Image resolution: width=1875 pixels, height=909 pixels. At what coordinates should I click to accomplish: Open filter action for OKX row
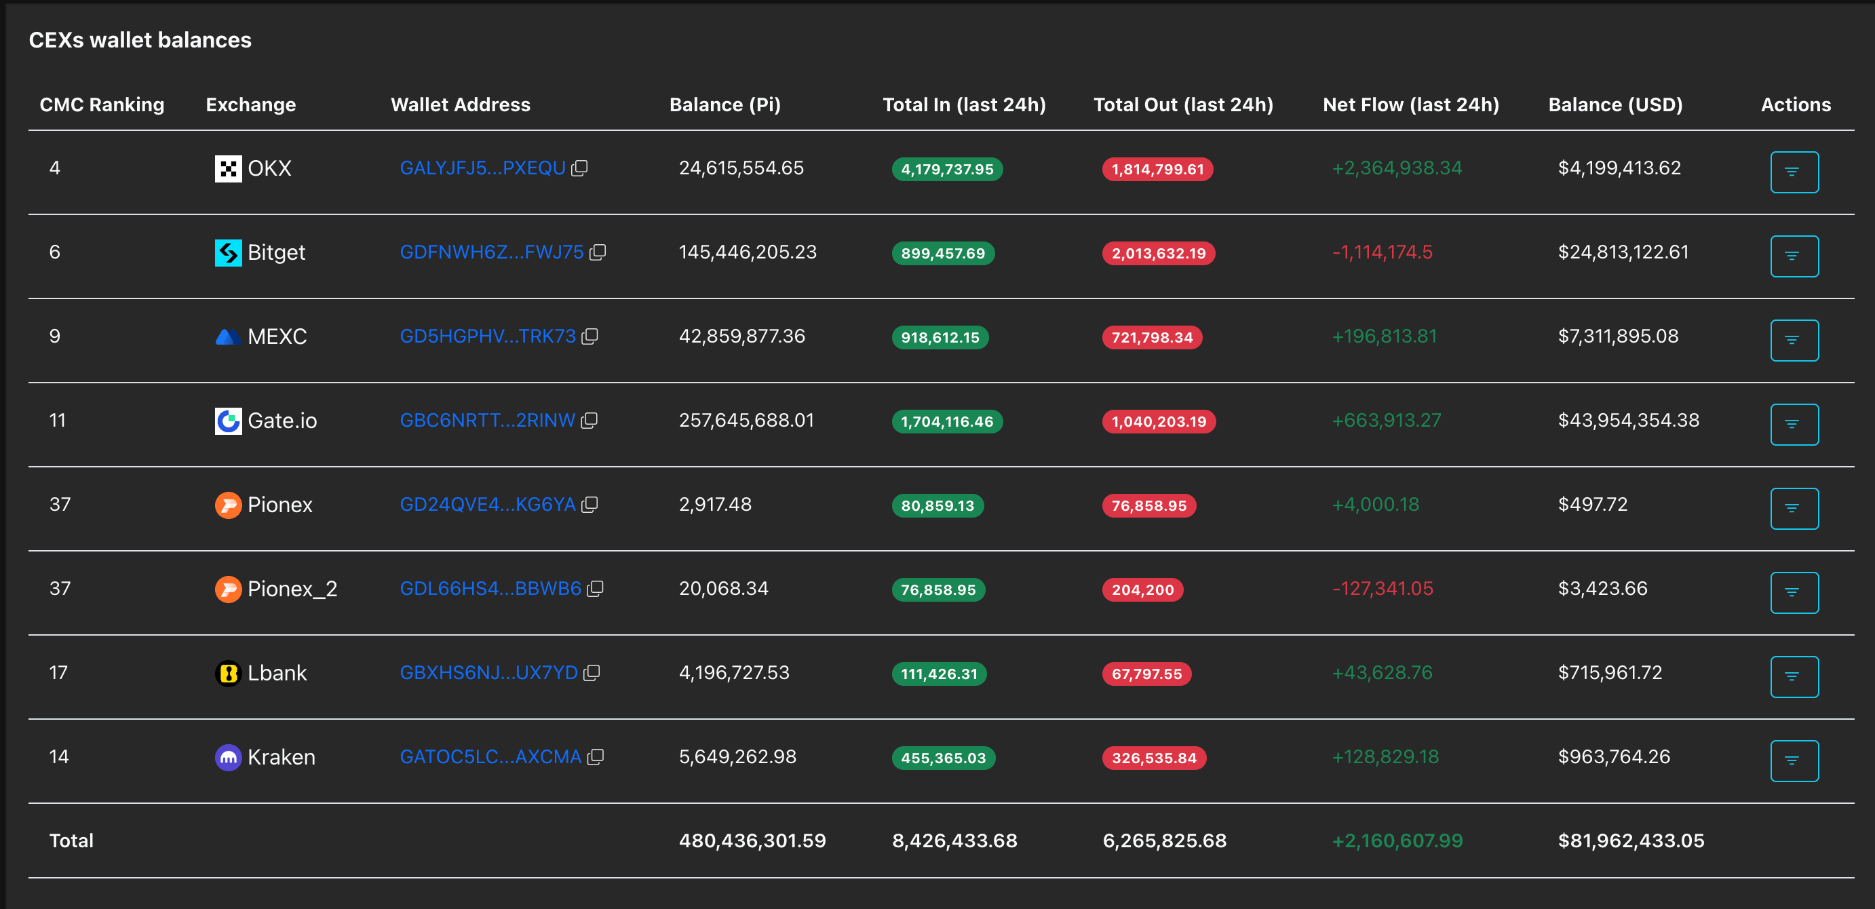1794,172
